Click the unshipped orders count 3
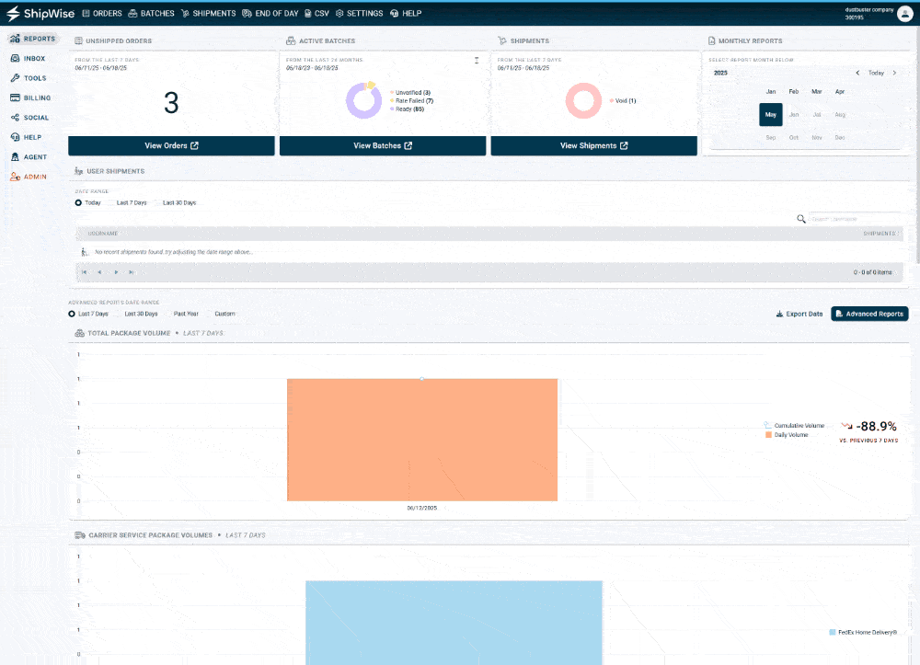This screenshot has height=665, width=920. [171, 103]
